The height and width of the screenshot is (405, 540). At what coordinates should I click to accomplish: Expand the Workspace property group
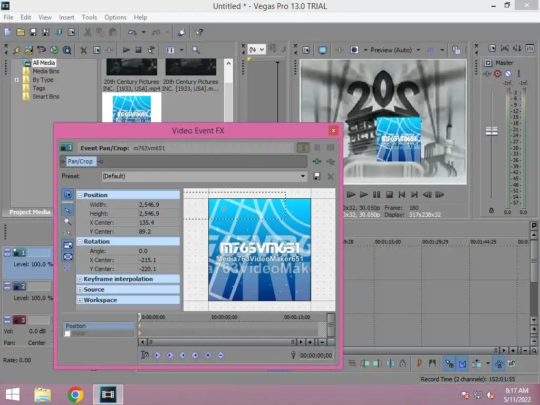[x=80, y=300]
